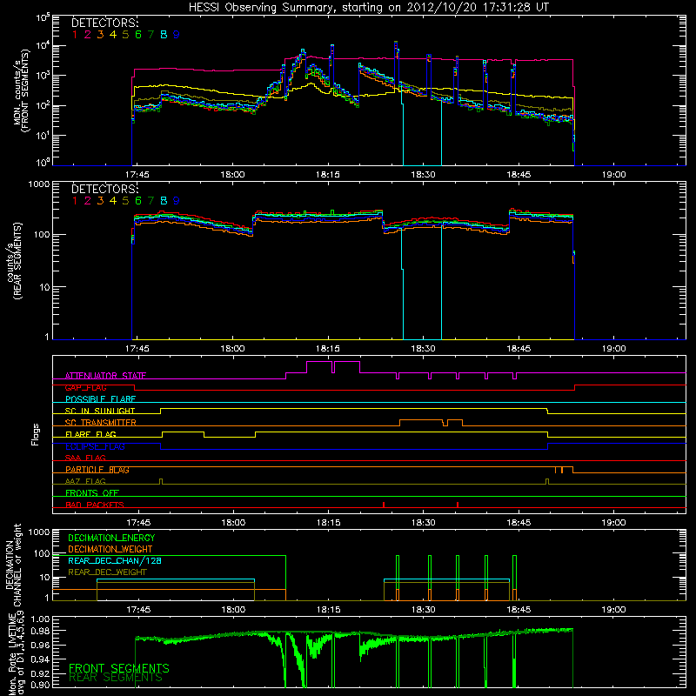Click the GAP_FLAG label
This screenshot has height=696, width=696.
tap(85, 387)
